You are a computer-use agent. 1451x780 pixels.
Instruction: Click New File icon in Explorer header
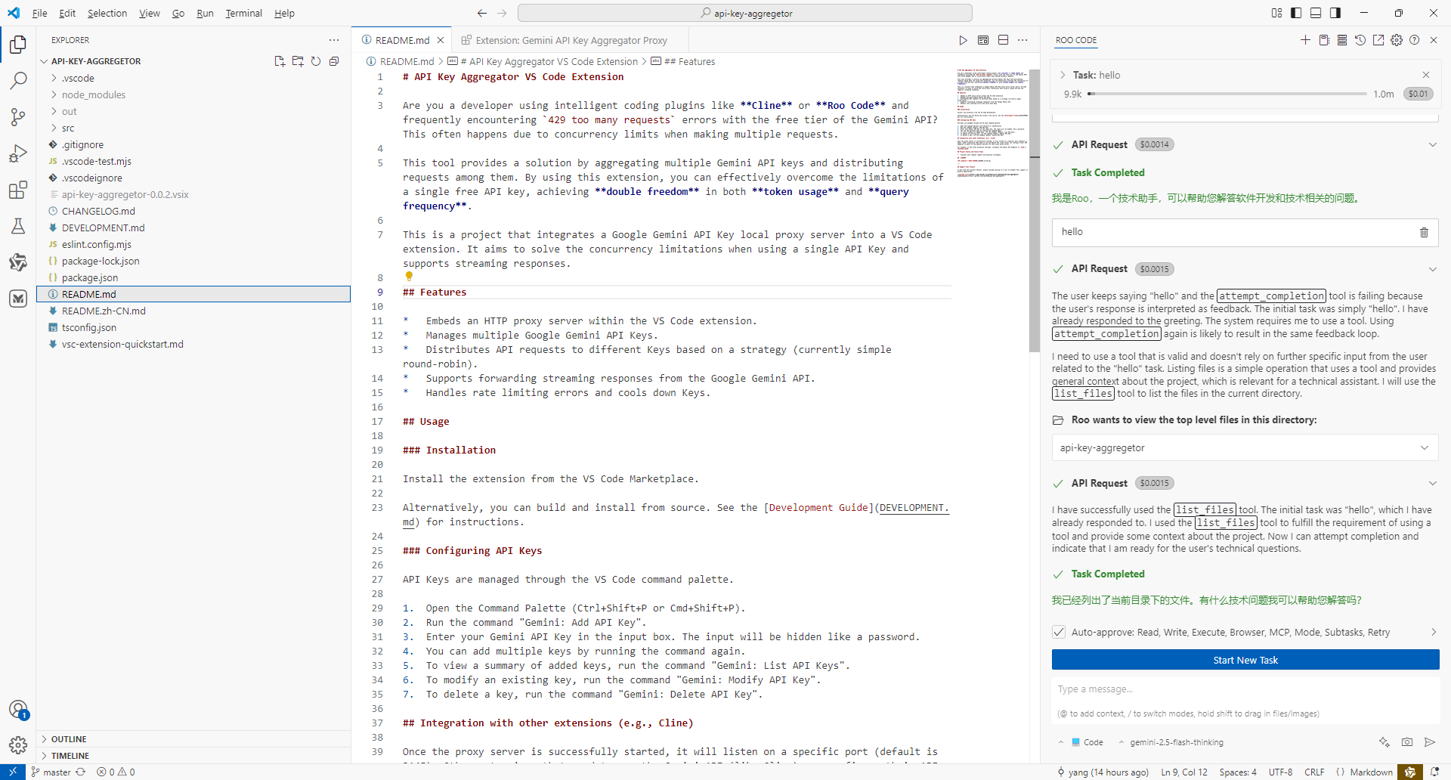[x=280, y=61]
